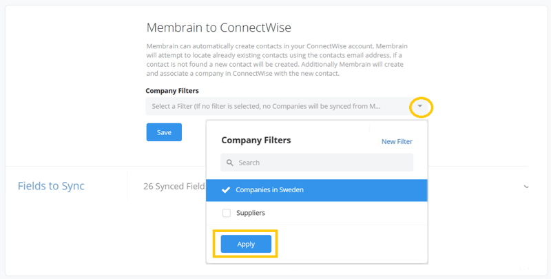This screenshot has width=551, height=279.
Task: Open the Fields to Sync section heading
Action: [51, 186]
